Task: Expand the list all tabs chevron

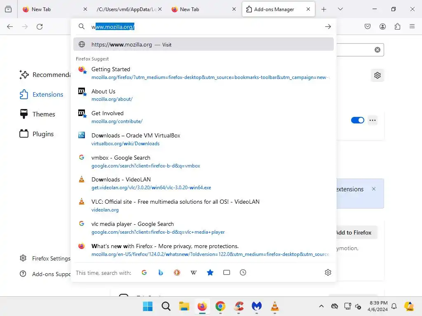Action: [340, 9]
